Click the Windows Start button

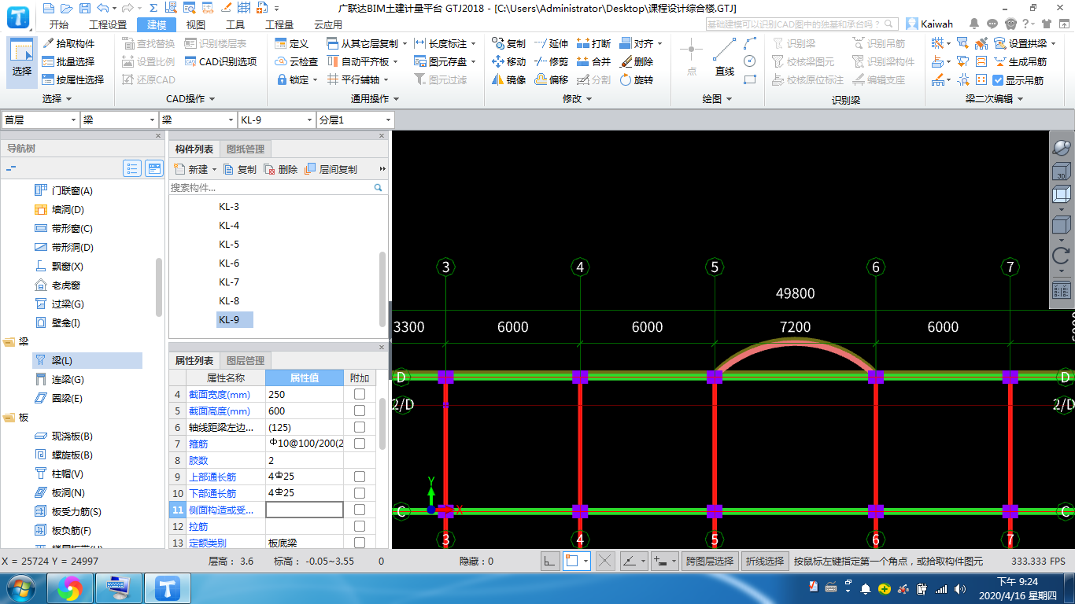tap(20, 587)
